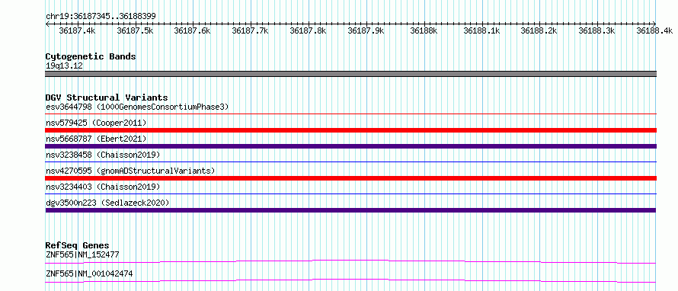
Task: Click the 36187.9k ruler tick label
Action: (x=366, y=30)
